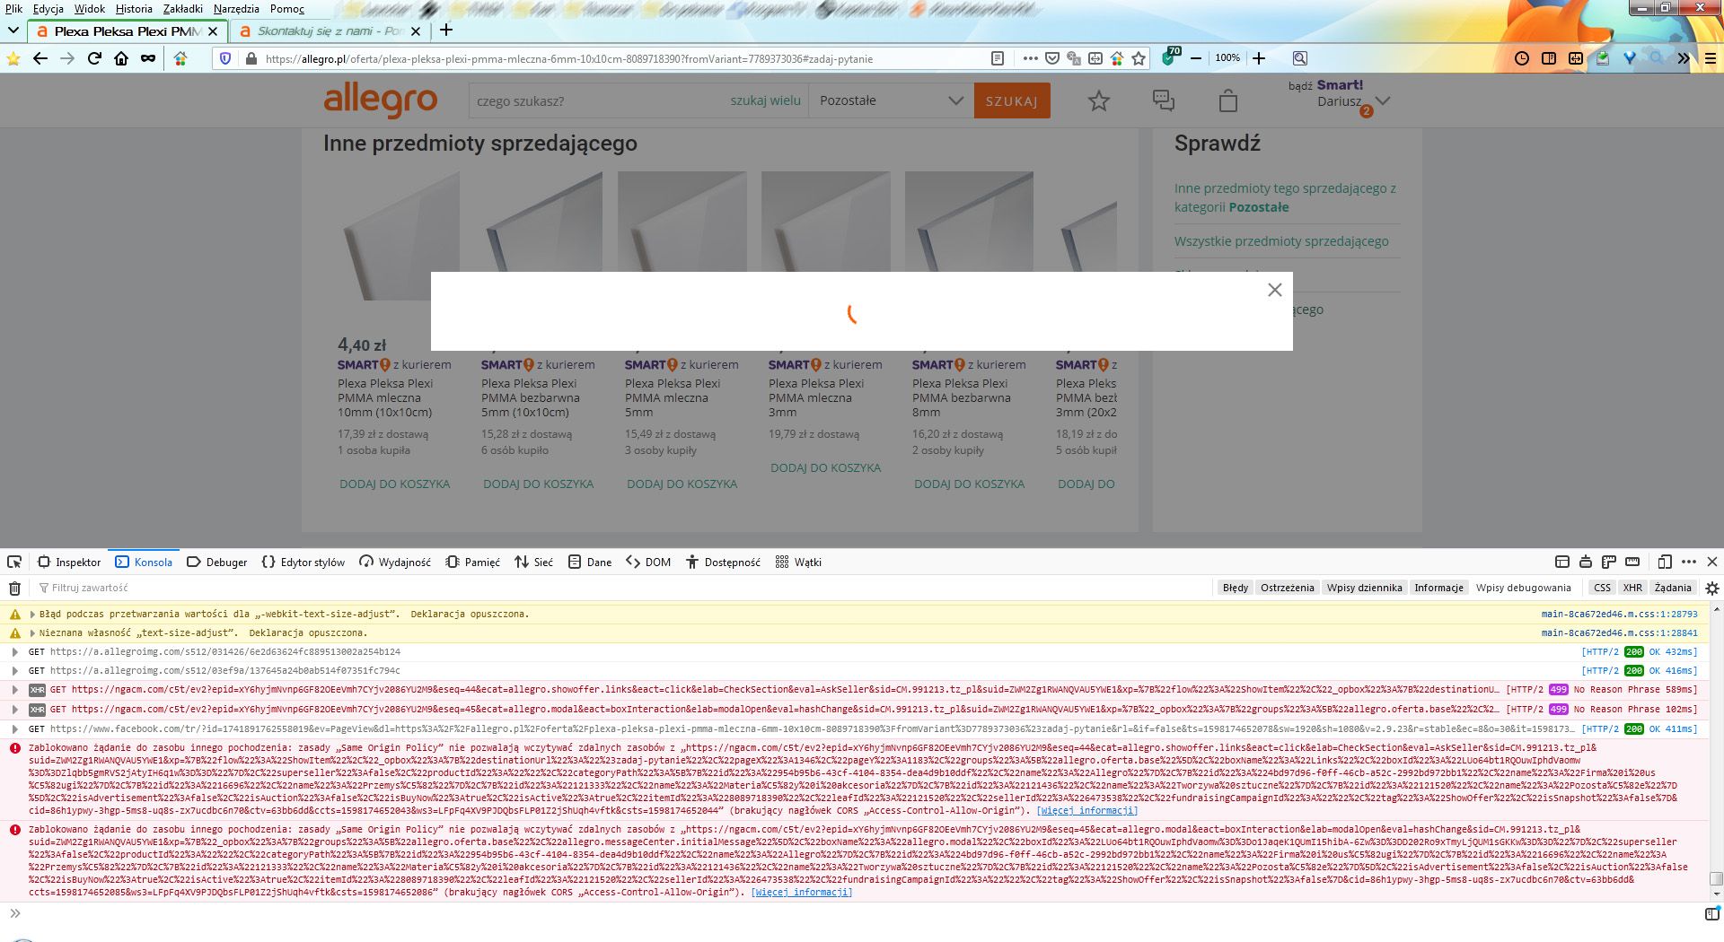Toggle the Ostrzeżenia console filter
The width and height of the screenshot is (1724, 942).
tap(1287, 588)
